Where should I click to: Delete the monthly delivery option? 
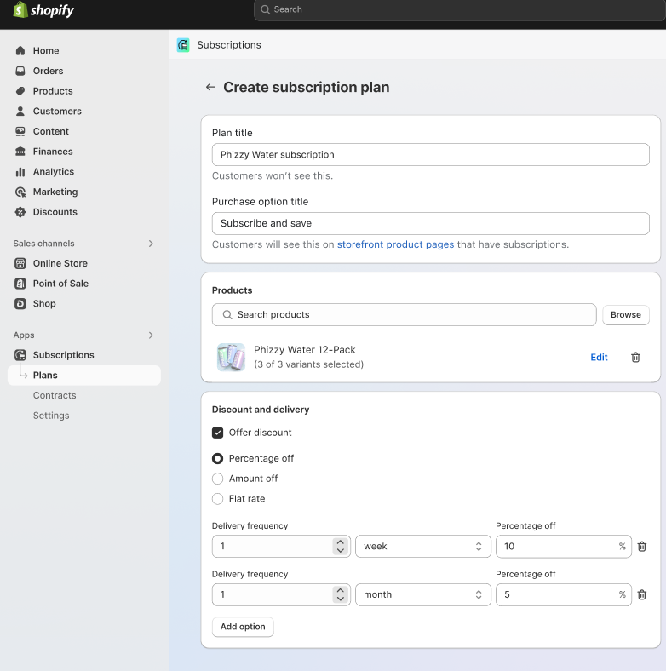pyautogui.click(x=642, y=595)
